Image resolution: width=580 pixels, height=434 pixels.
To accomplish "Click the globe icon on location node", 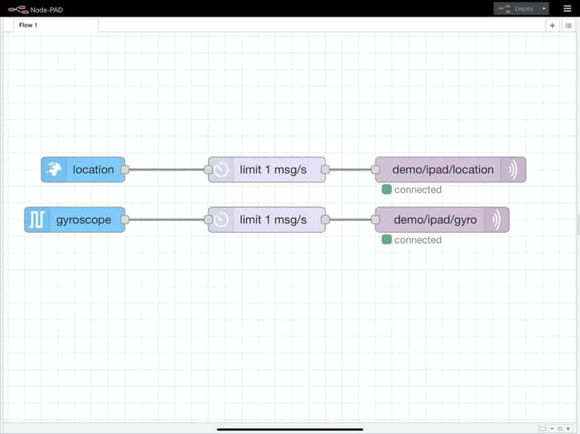I will [x=55, y=170].
